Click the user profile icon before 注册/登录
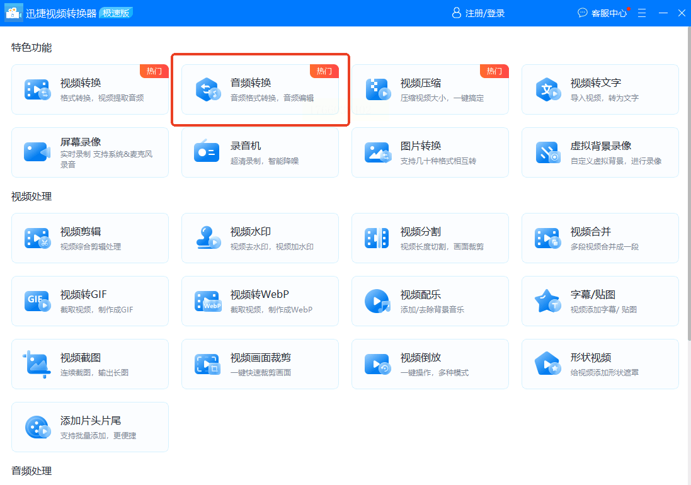Screen dimensions: 691x485 tap(457, 13)
